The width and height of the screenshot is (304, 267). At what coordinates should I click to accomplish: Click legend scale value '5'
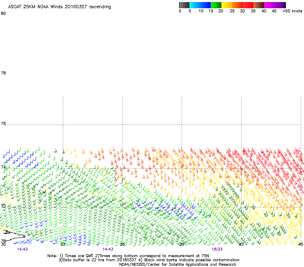[190, 11]
